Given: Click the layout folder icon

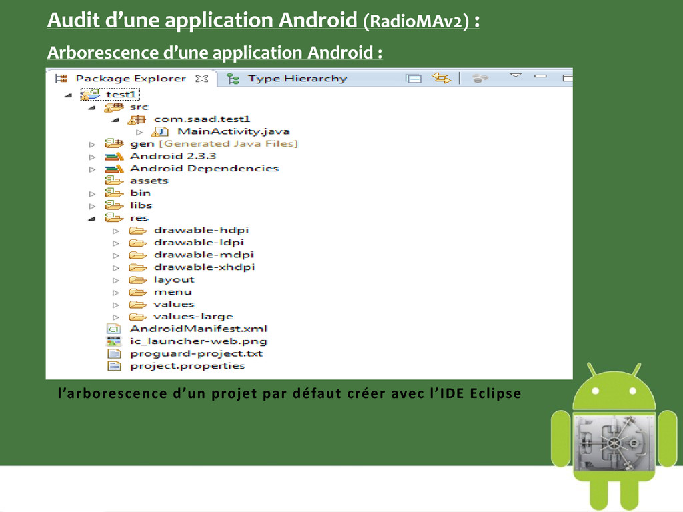Looking at the screenshot, I should [137, 279].
